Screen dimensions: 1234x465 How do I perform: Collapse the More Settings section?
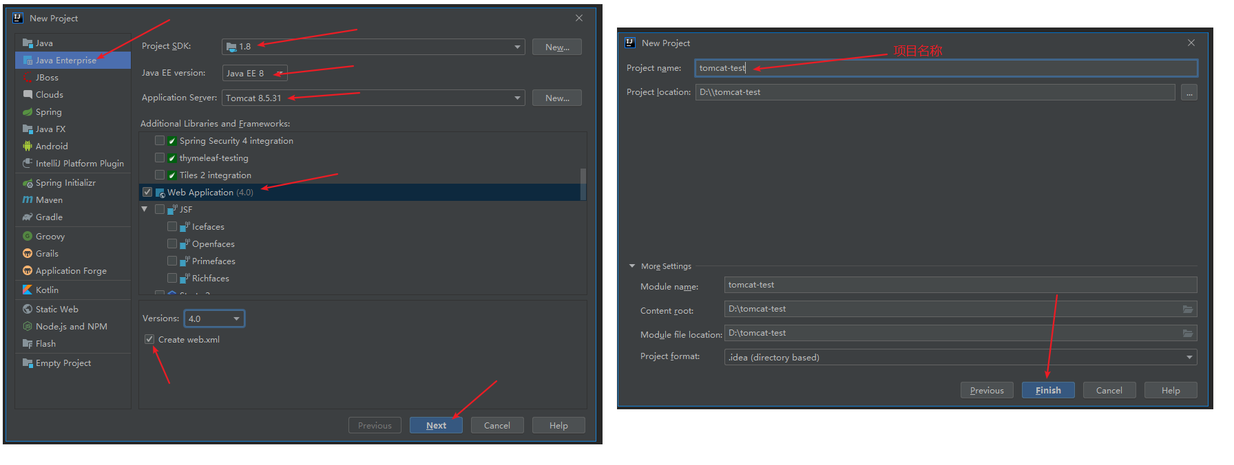(632, 266)
